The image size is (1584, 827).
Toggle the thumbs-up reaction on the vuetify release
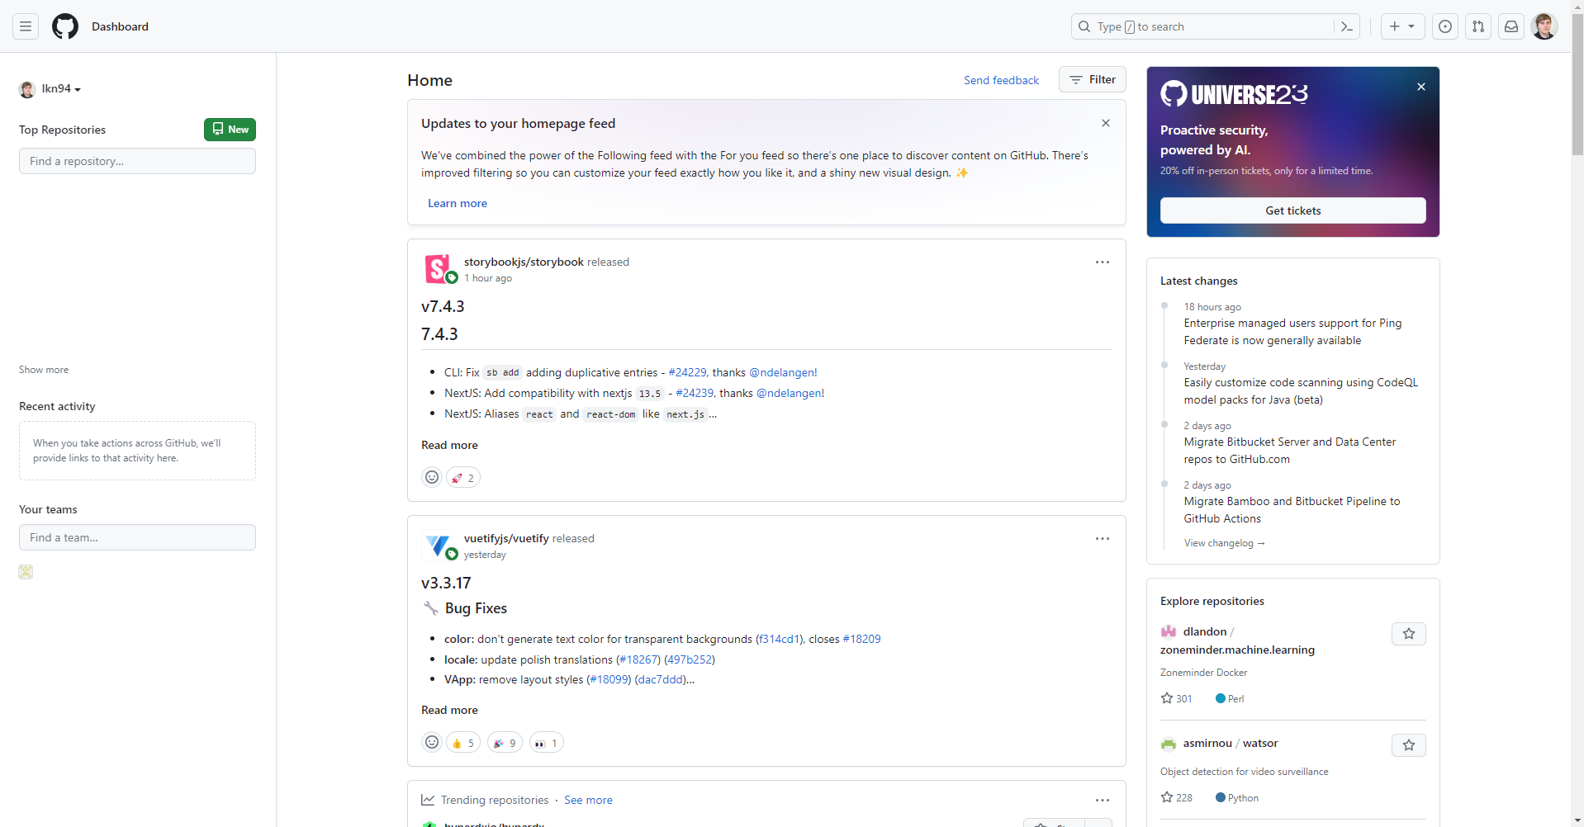[x=462, y=742]
